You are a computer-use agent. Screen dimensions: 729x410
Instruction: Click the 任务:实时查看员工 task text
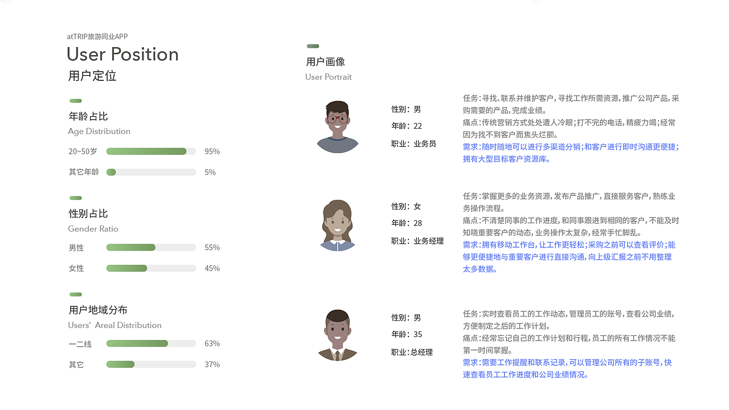569,320
